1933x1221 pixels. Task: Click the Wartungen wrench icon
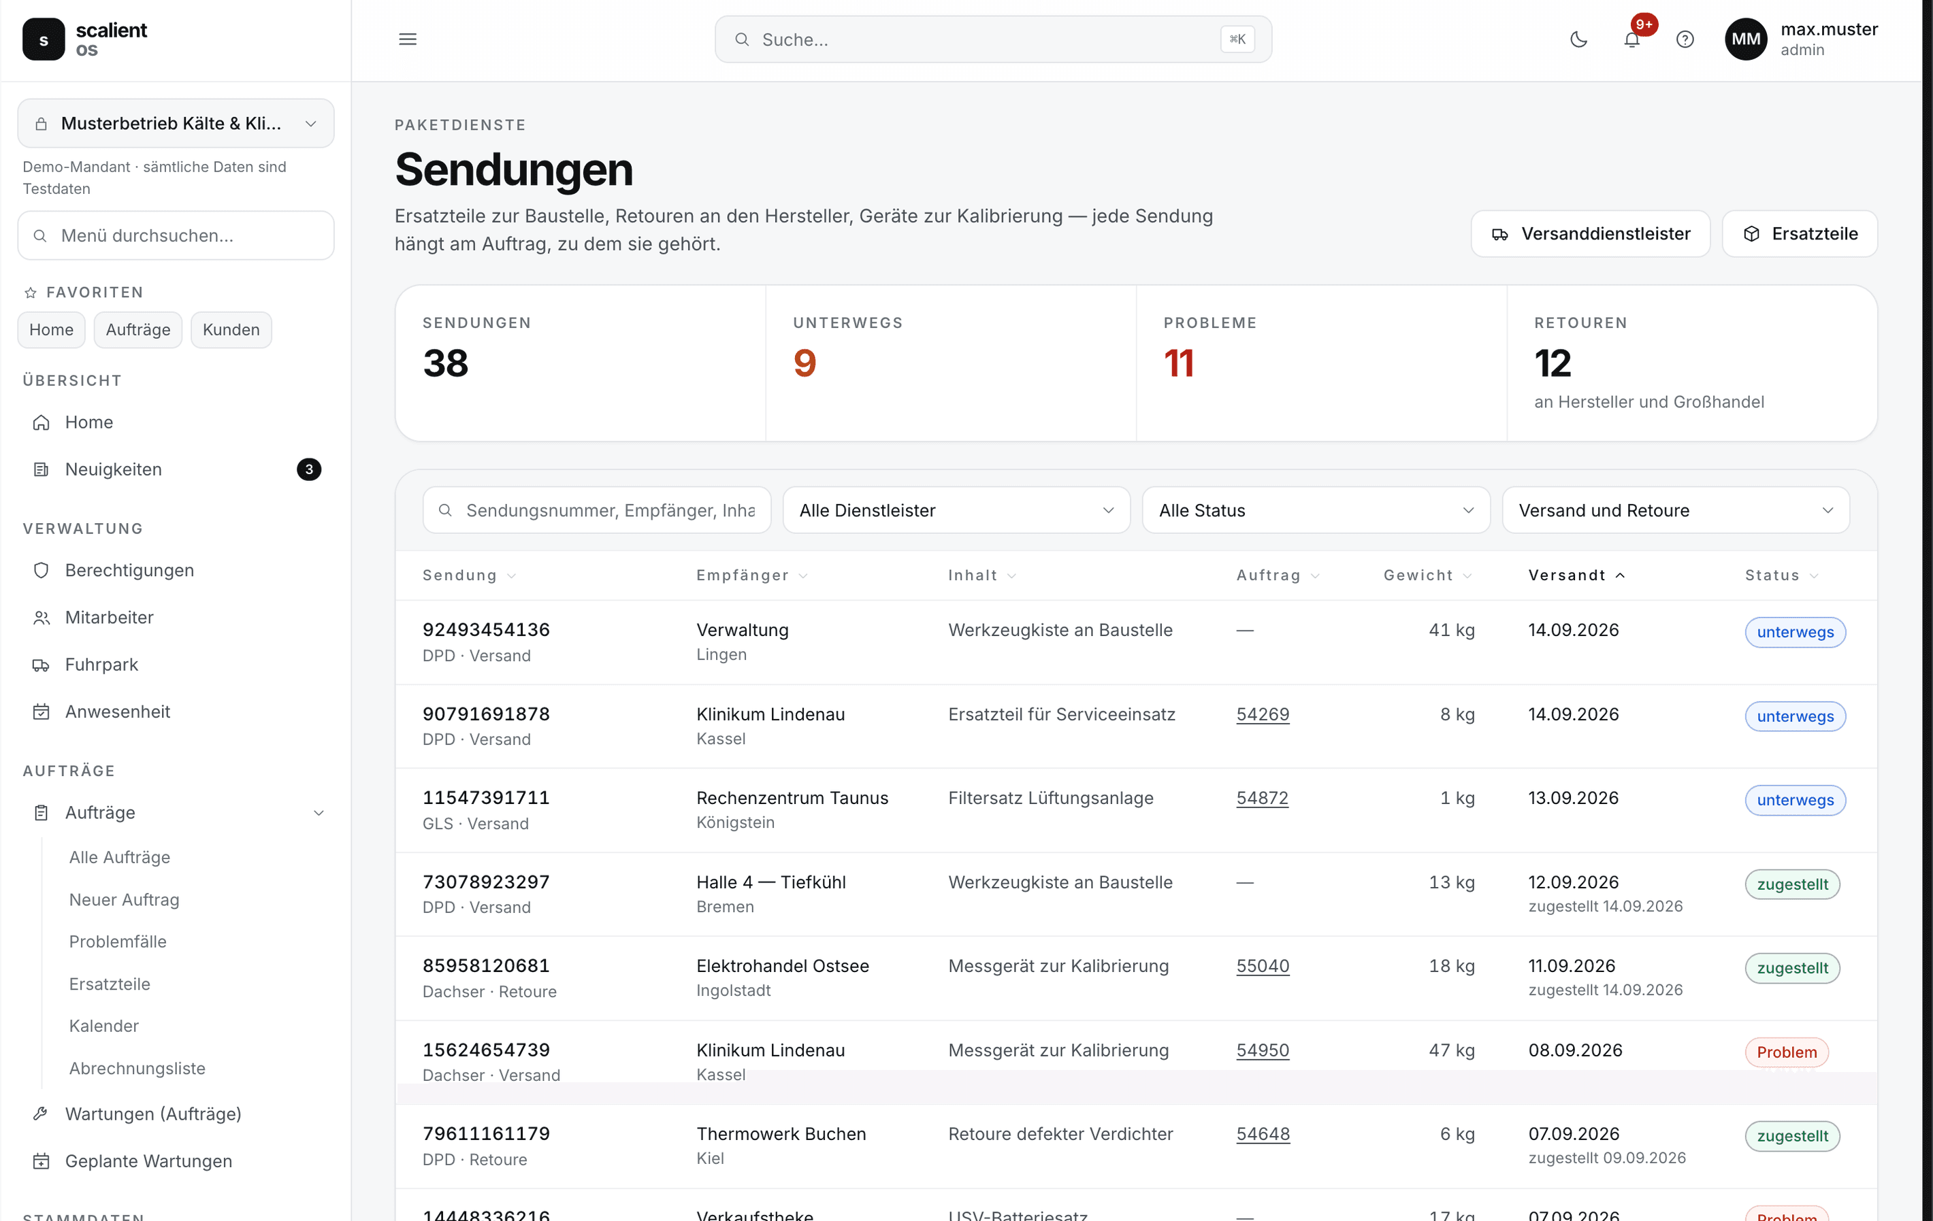(x=41, y=1114)
